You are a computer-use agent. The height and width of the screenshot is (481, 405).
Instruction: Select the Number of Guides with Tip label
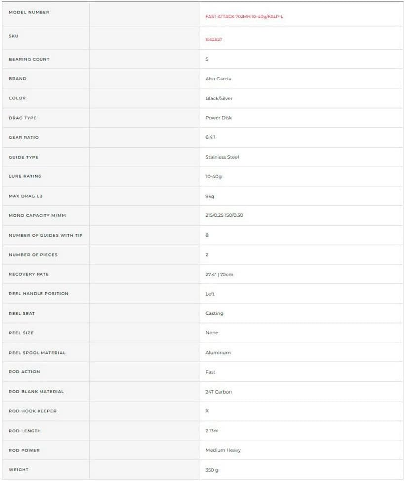(x=46, y=235)
